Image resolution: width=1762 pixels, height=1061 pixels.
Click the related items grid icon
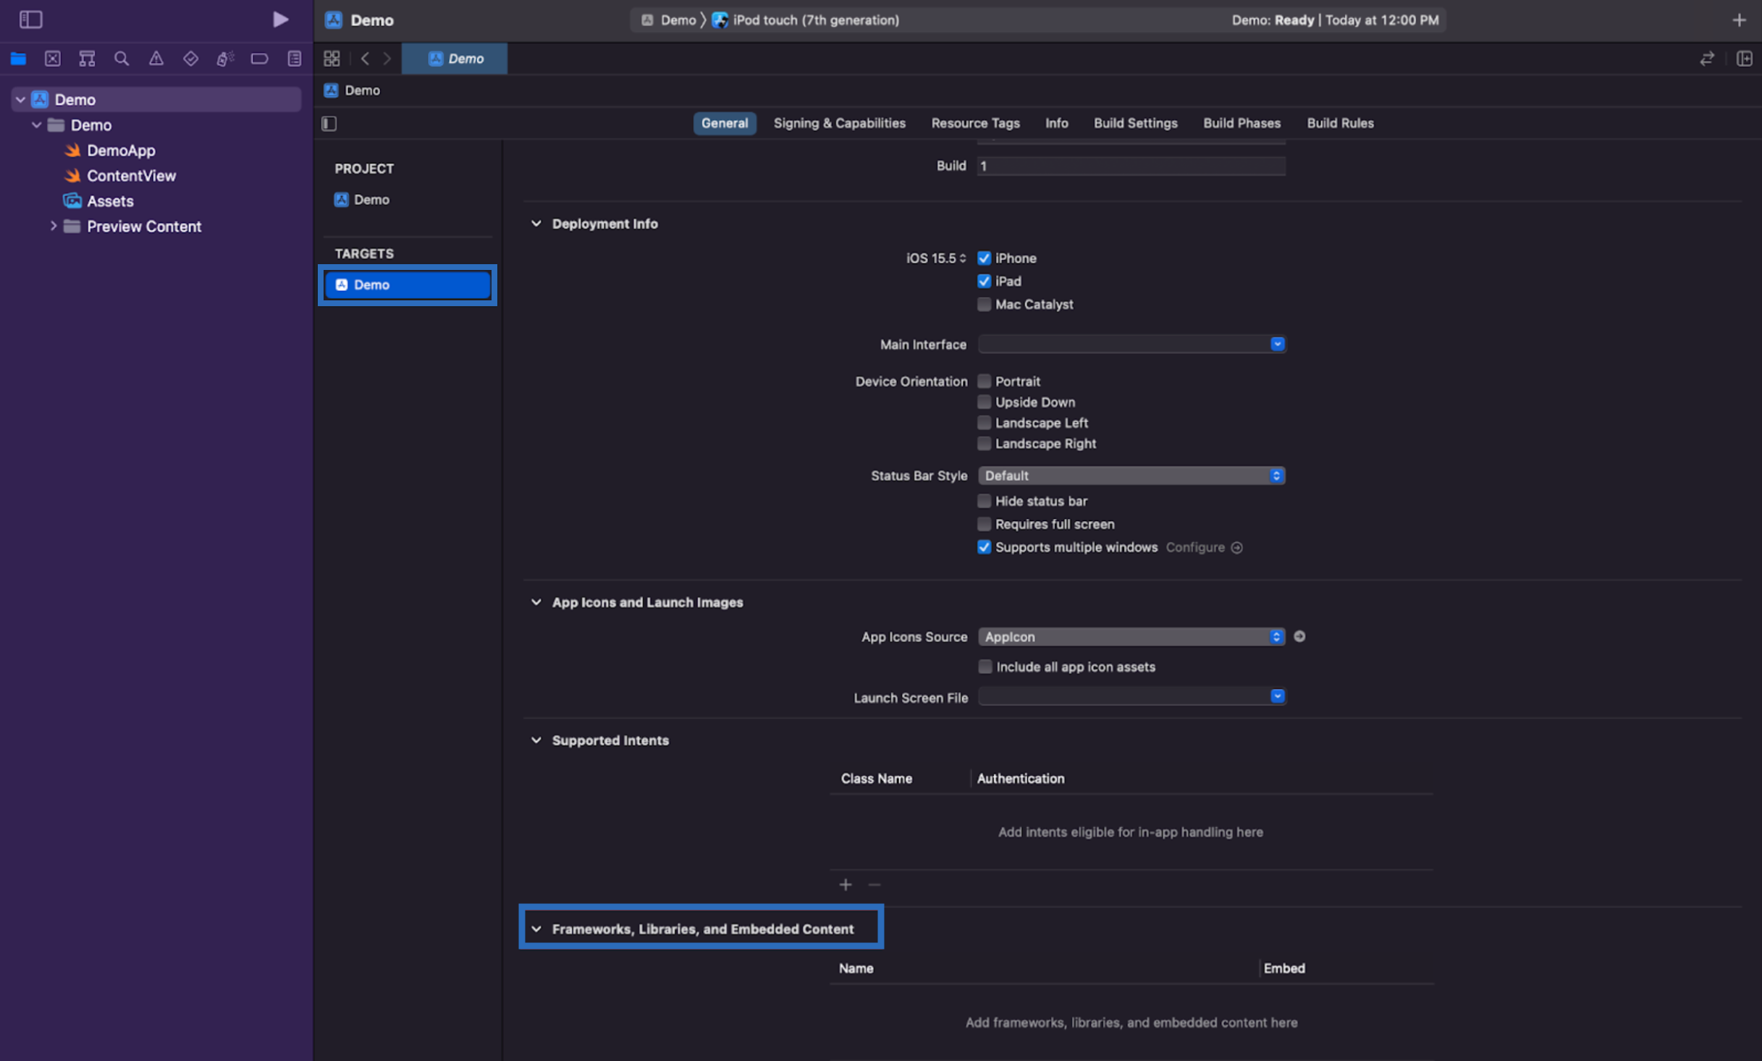pos(332,59)
